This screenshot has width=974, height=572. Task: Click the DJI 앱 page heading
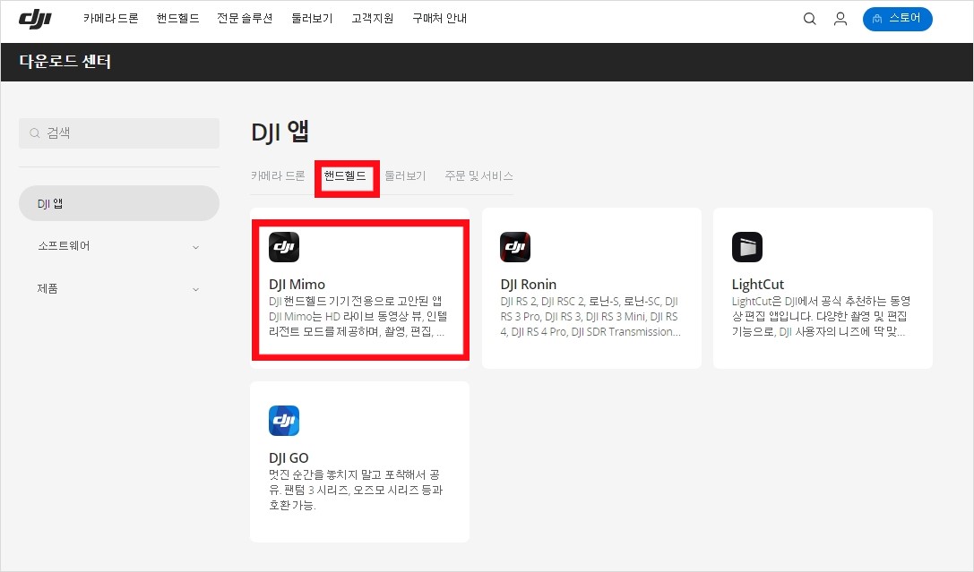tap(280, 132)
